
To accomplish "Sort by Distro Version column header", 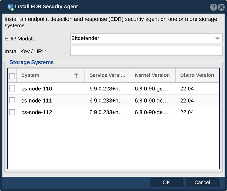I will pyautogui.click(x=197, y=75).
